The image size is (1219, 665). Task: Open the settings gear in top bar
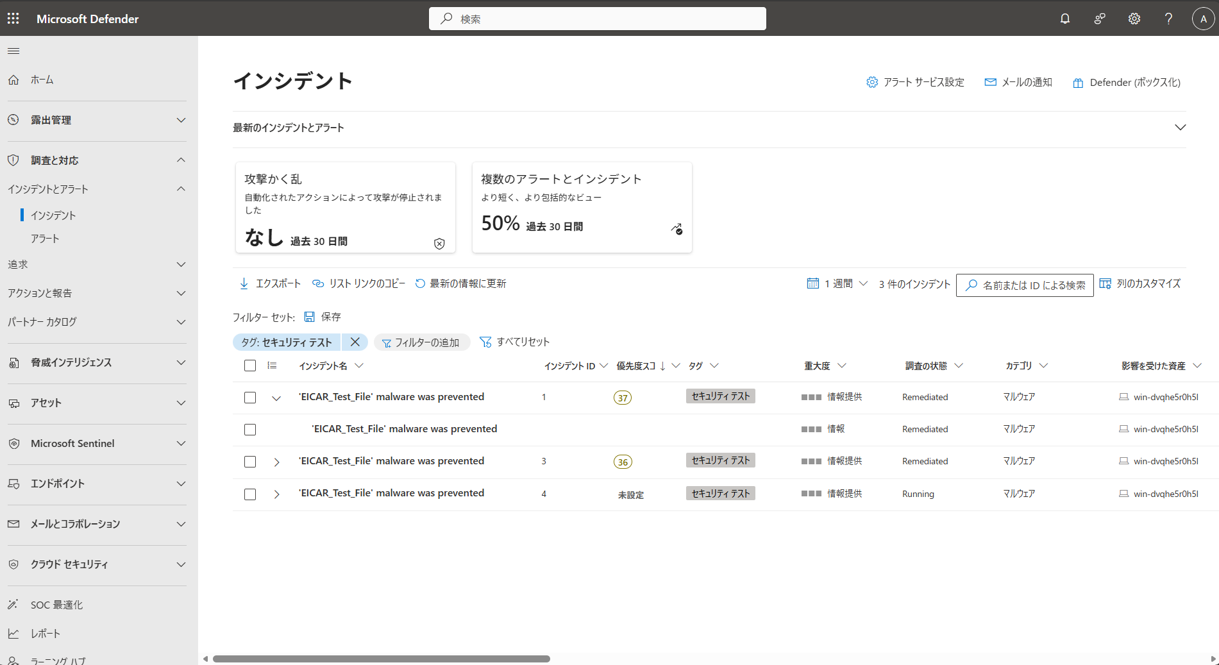tap(1134, 19)
